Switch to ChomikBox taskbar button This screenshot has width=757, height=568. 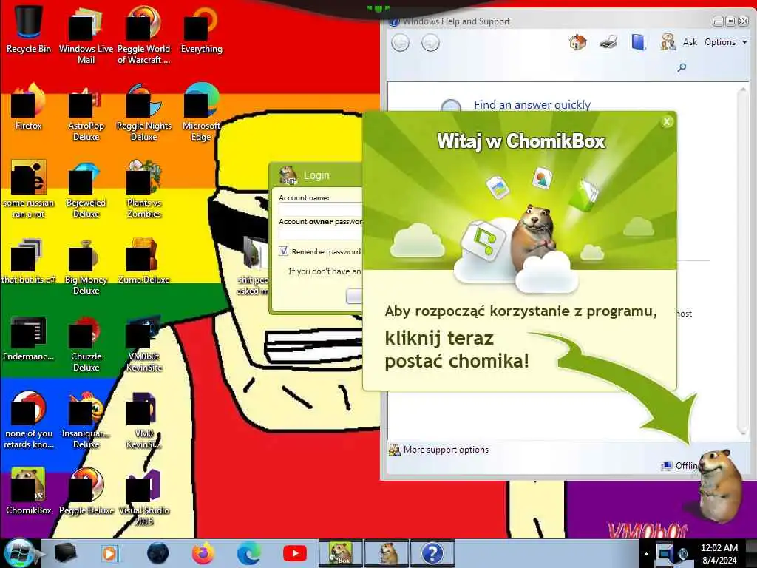pos(340,553)
